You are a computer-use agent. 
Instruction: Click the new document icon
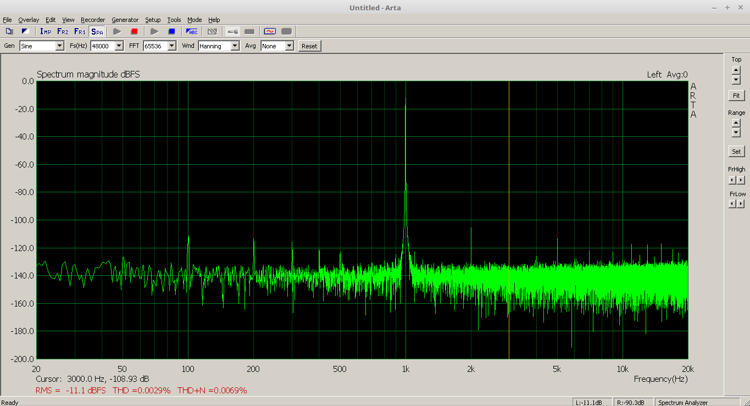(x=9, y=31)
